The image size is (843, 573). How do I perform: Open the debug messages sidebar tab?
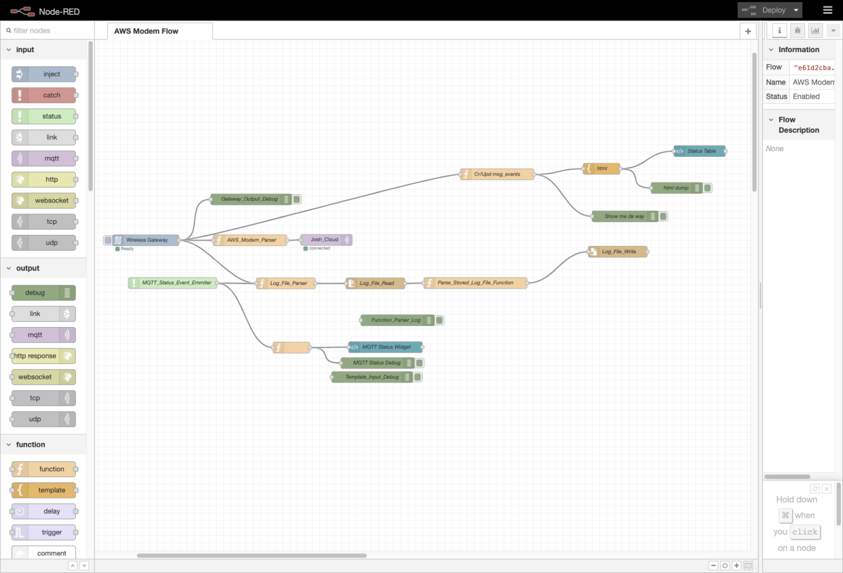click(797, 31)
